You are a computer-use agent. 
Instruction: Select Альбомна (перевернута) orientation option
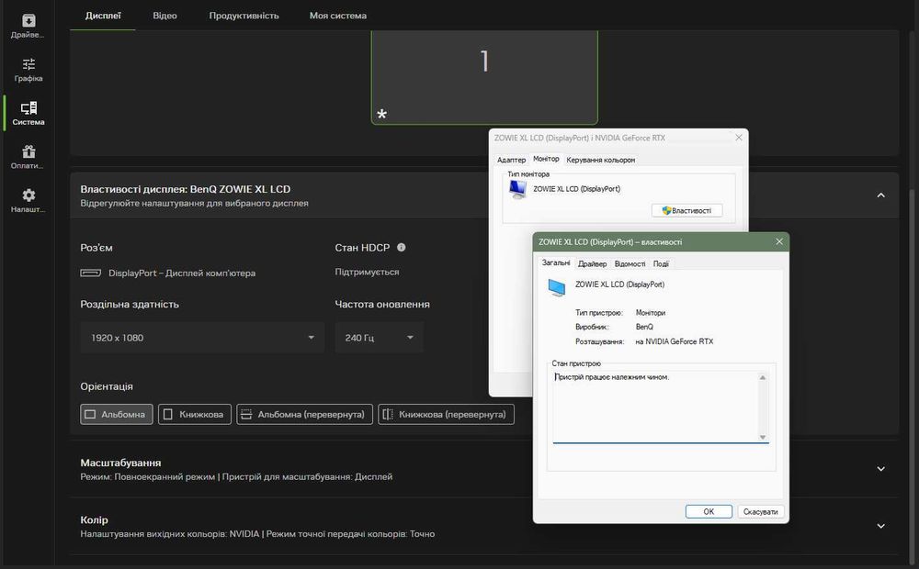click(x=305, y=415)
